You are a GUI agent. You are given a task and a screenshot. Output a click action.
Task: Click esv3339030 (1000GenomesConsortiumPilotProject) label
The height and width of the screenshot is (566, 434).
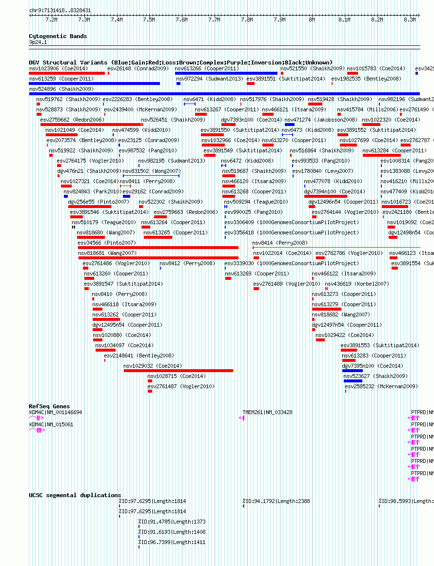(292, 263)
